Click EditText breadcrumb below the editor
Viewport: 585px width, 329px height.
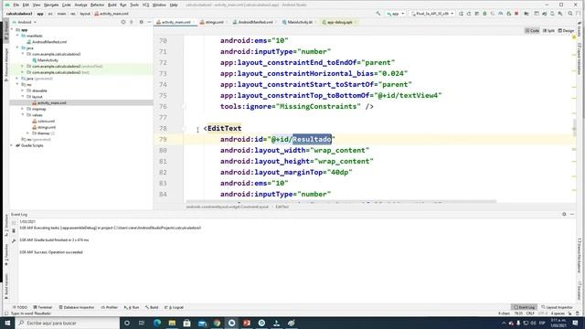click(282, 207)
